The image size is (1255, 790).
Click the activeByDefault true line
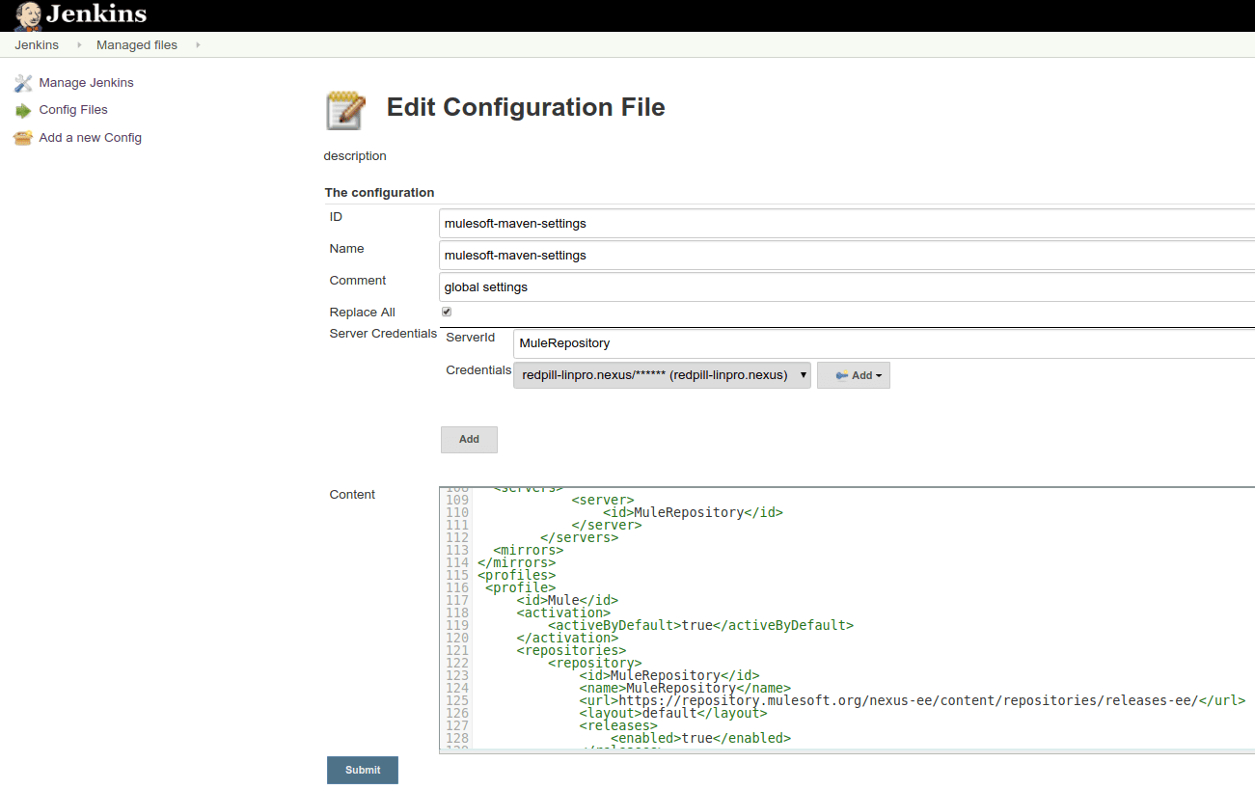pos(700,625)
